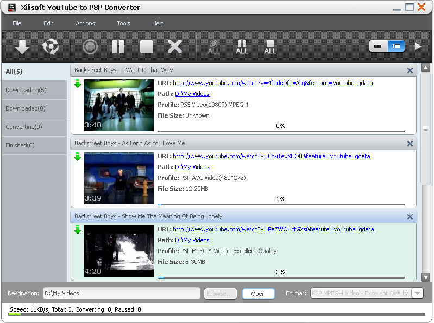434x323 pixels.
Task: Pause all tasks button
Action: 242,47
